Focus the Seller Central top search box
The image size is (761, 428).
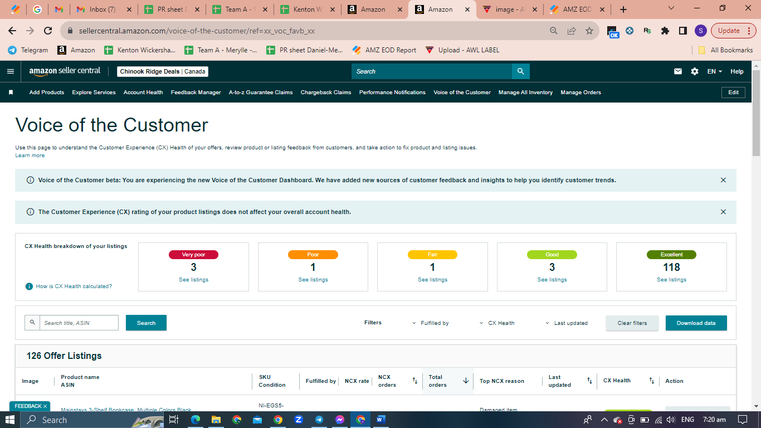(432, 71)
